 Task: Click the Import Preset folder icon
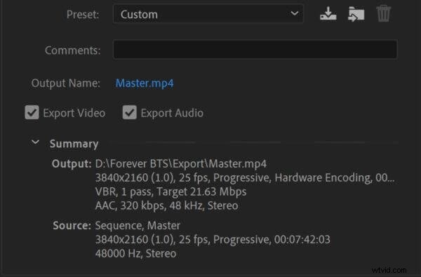pyautogui.click(x=356, y=14)
